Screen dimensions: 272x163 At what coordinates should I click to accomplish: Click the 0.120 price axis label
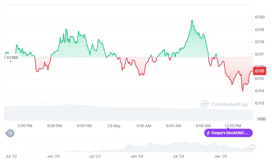[260, 17]
